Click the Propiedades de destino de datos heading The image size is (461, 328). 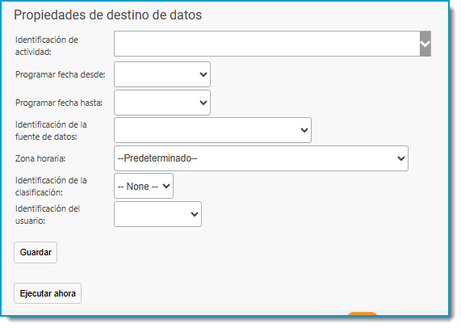point(108,15)
